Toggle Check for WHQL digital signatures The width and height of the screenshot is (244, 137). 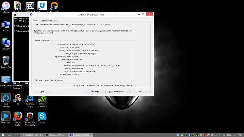tap(36, 80)
